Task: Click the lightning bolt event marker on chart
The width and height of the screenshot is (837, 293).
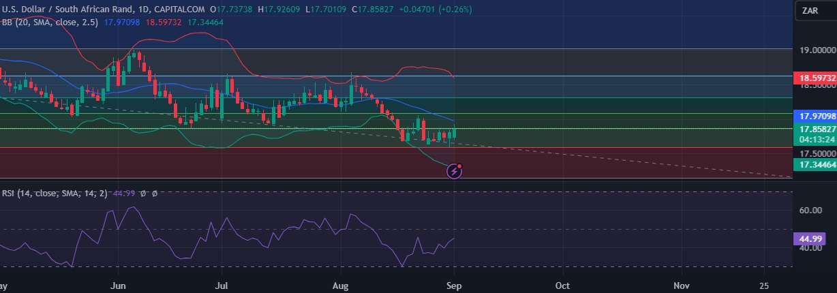Action: point(455,171)
